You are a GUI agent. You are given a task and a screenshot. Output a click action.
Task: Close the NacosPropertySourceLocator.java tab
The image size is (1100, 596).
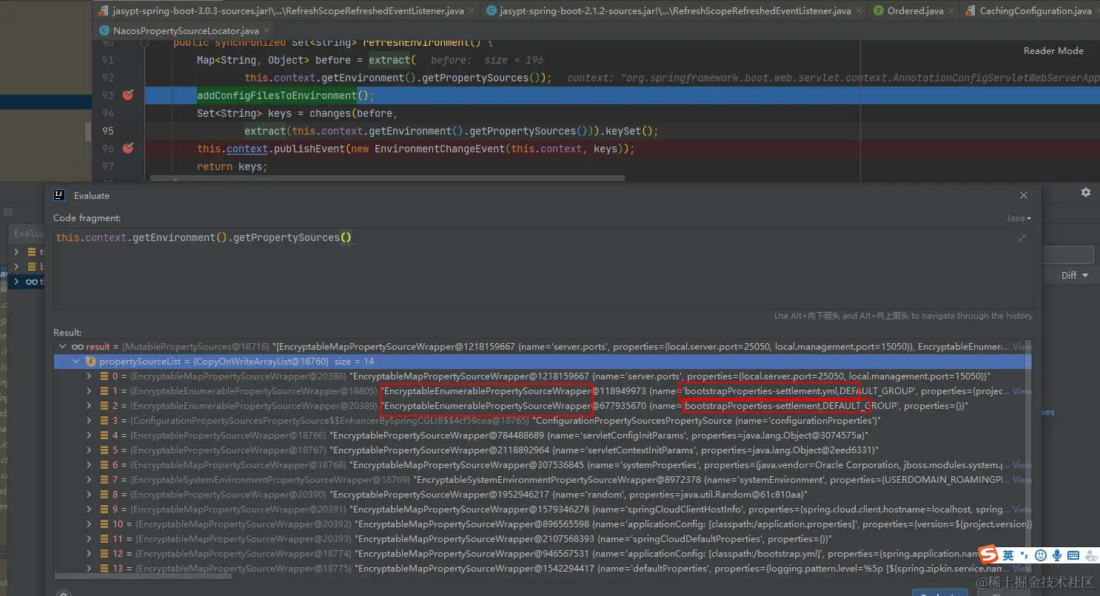[266, 31]
